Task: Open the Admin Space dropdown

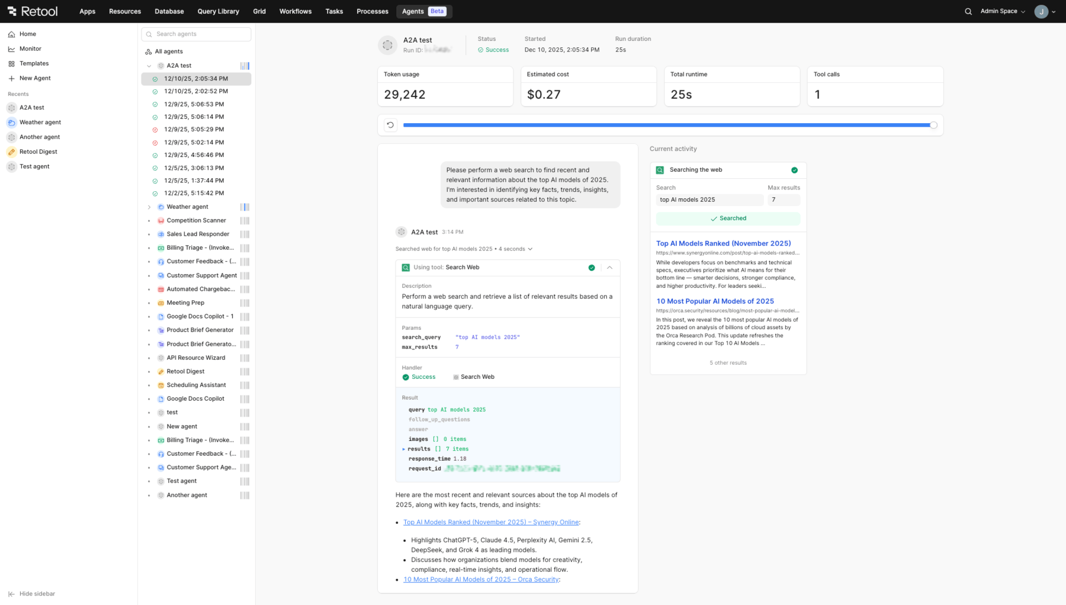Action: point(1002,11)
